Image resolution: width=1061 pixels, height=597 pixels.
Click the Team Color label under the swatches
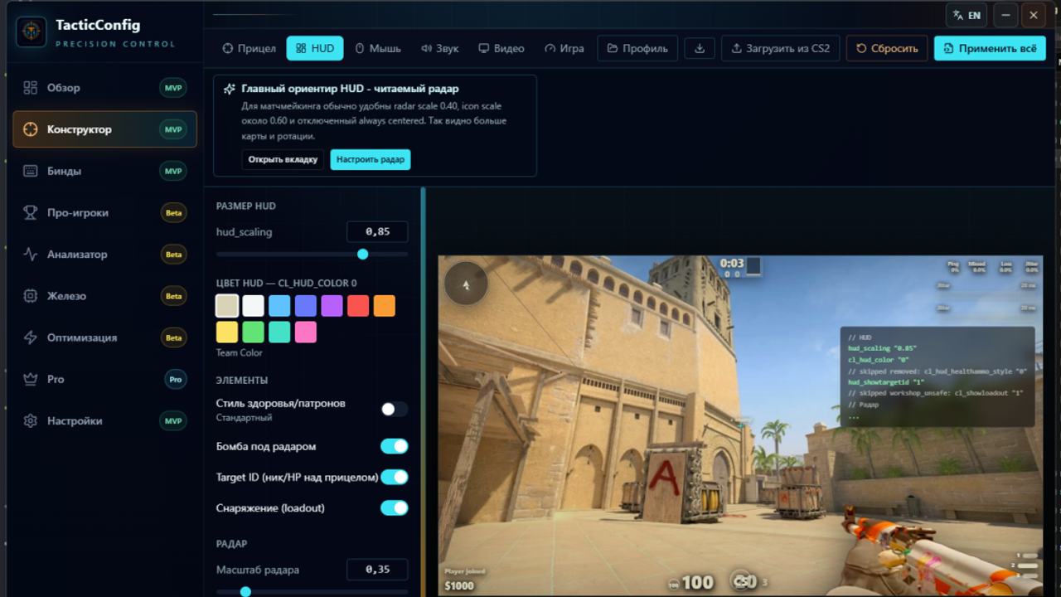[239, 352]
